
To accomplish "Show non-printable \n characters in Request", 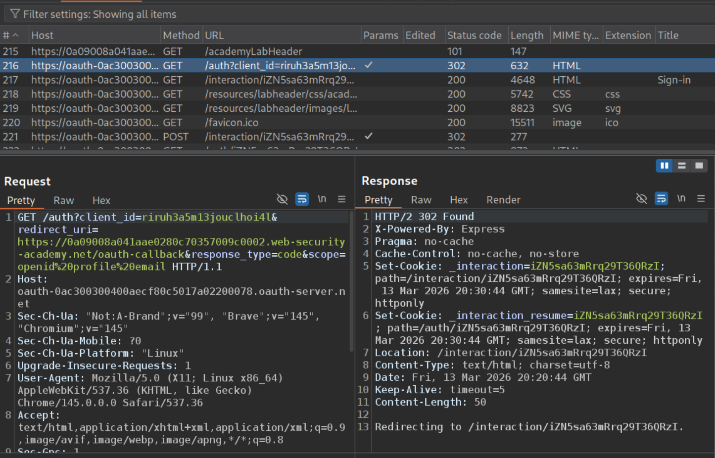I will [x=322, y=199].
